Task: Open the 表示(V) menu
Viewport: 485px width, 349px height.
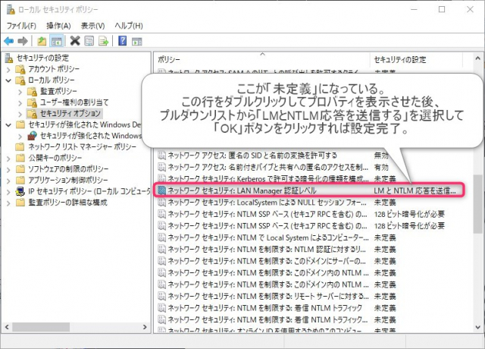Action: click(92, 26)
